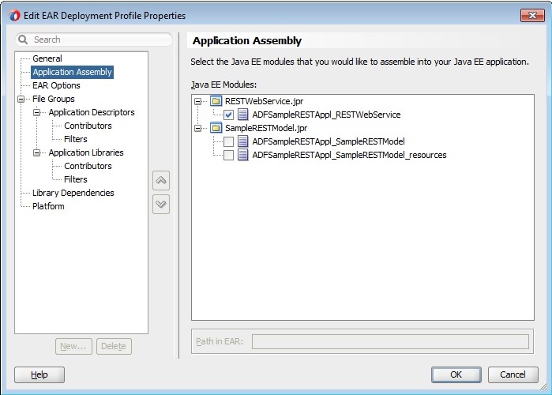Click into the Search text field
Screen dimensions: 552x395
click(99, 39)
